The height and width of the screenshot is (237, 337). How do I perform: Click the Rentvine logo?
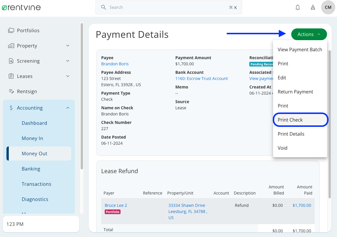tap(21, 7)
